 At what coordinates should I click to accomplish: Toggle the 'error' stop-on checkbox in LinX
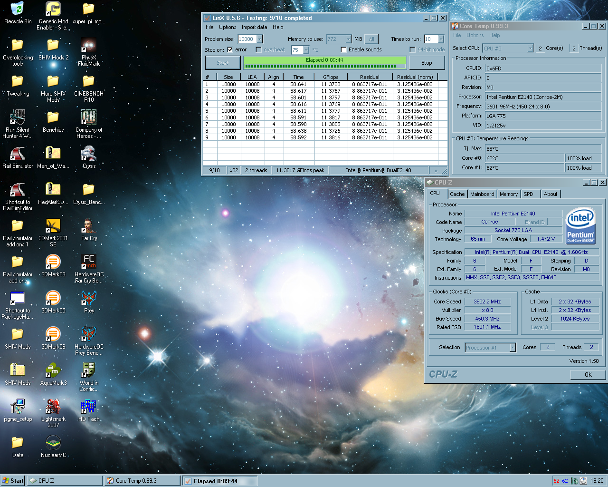tap(230, 49)
